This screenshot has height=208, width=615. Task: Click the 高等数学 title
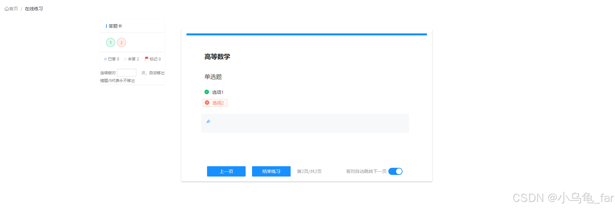pos(217,57)
